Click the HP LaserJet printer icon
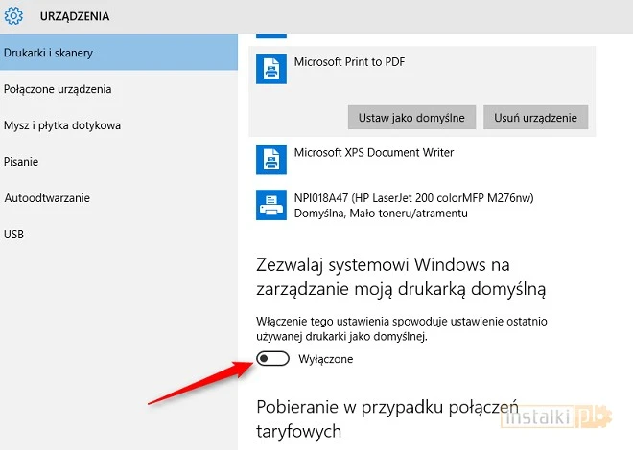Screen dimensions: 633x450 point(271,204)
